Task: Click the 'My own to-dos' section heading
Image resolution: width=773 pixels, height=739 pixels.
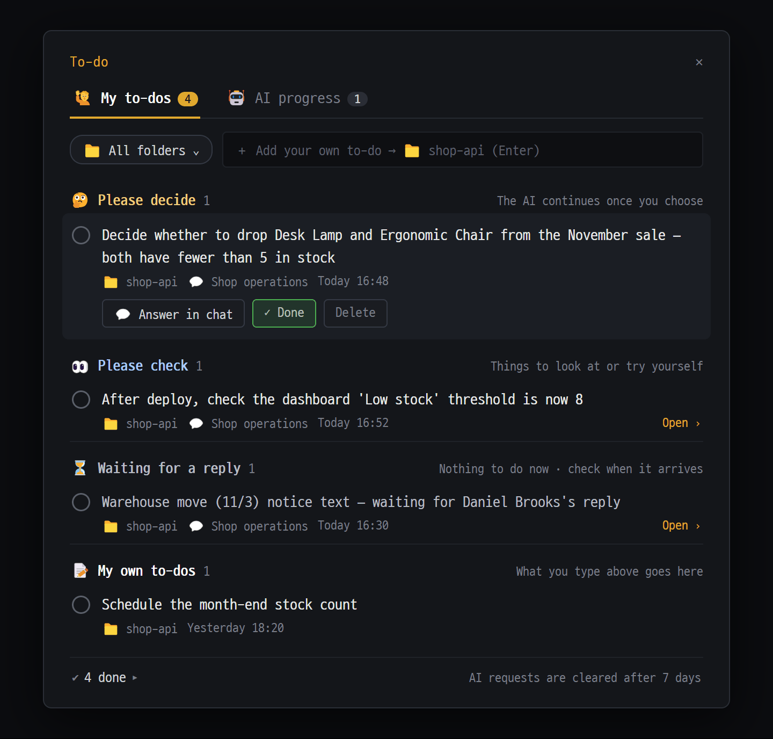Action: 147,571
